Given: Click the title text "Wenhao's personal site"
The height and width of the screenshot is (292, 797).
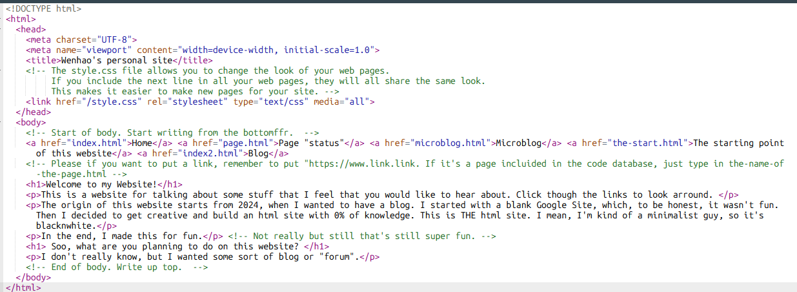Looking at the screenshot, I should tap(117, 60).
